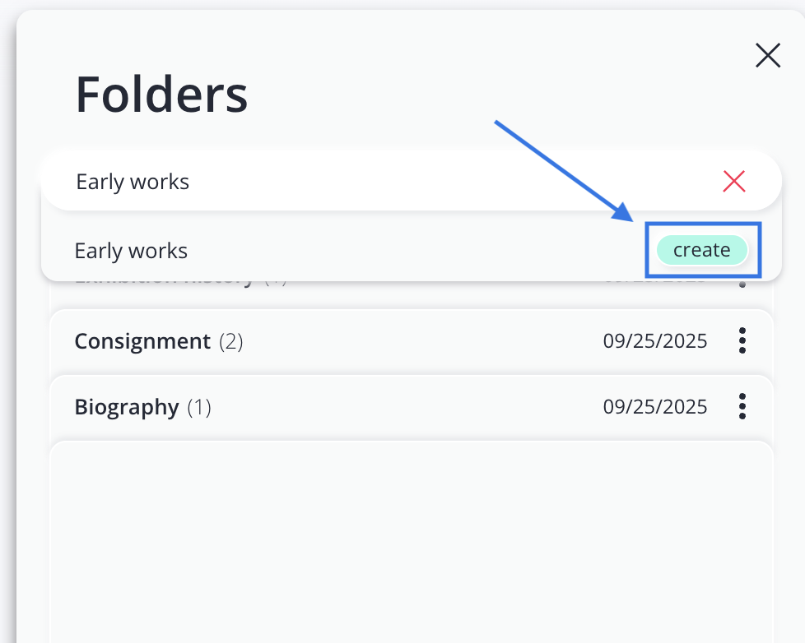Open the Biography folder options menu
The image size is (805, 643).
742,406
